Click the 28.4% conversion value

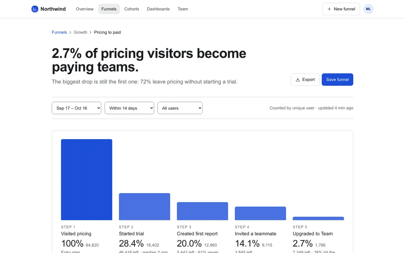(131, 244)
